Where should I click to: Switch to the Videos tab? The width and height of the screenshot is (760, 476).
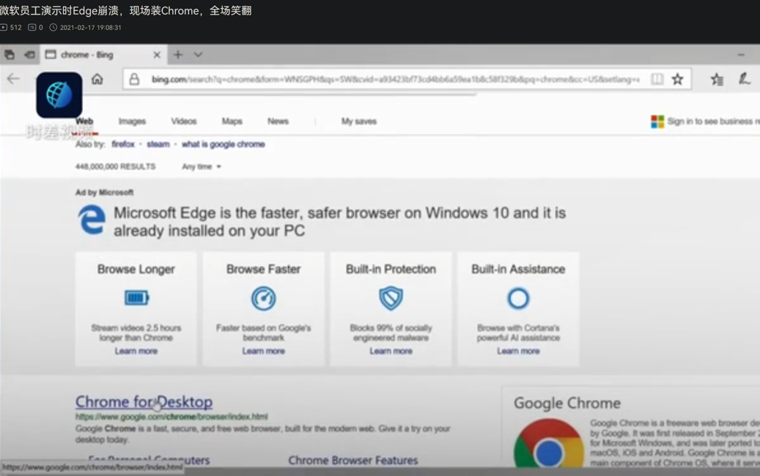[x=184, y=121]
